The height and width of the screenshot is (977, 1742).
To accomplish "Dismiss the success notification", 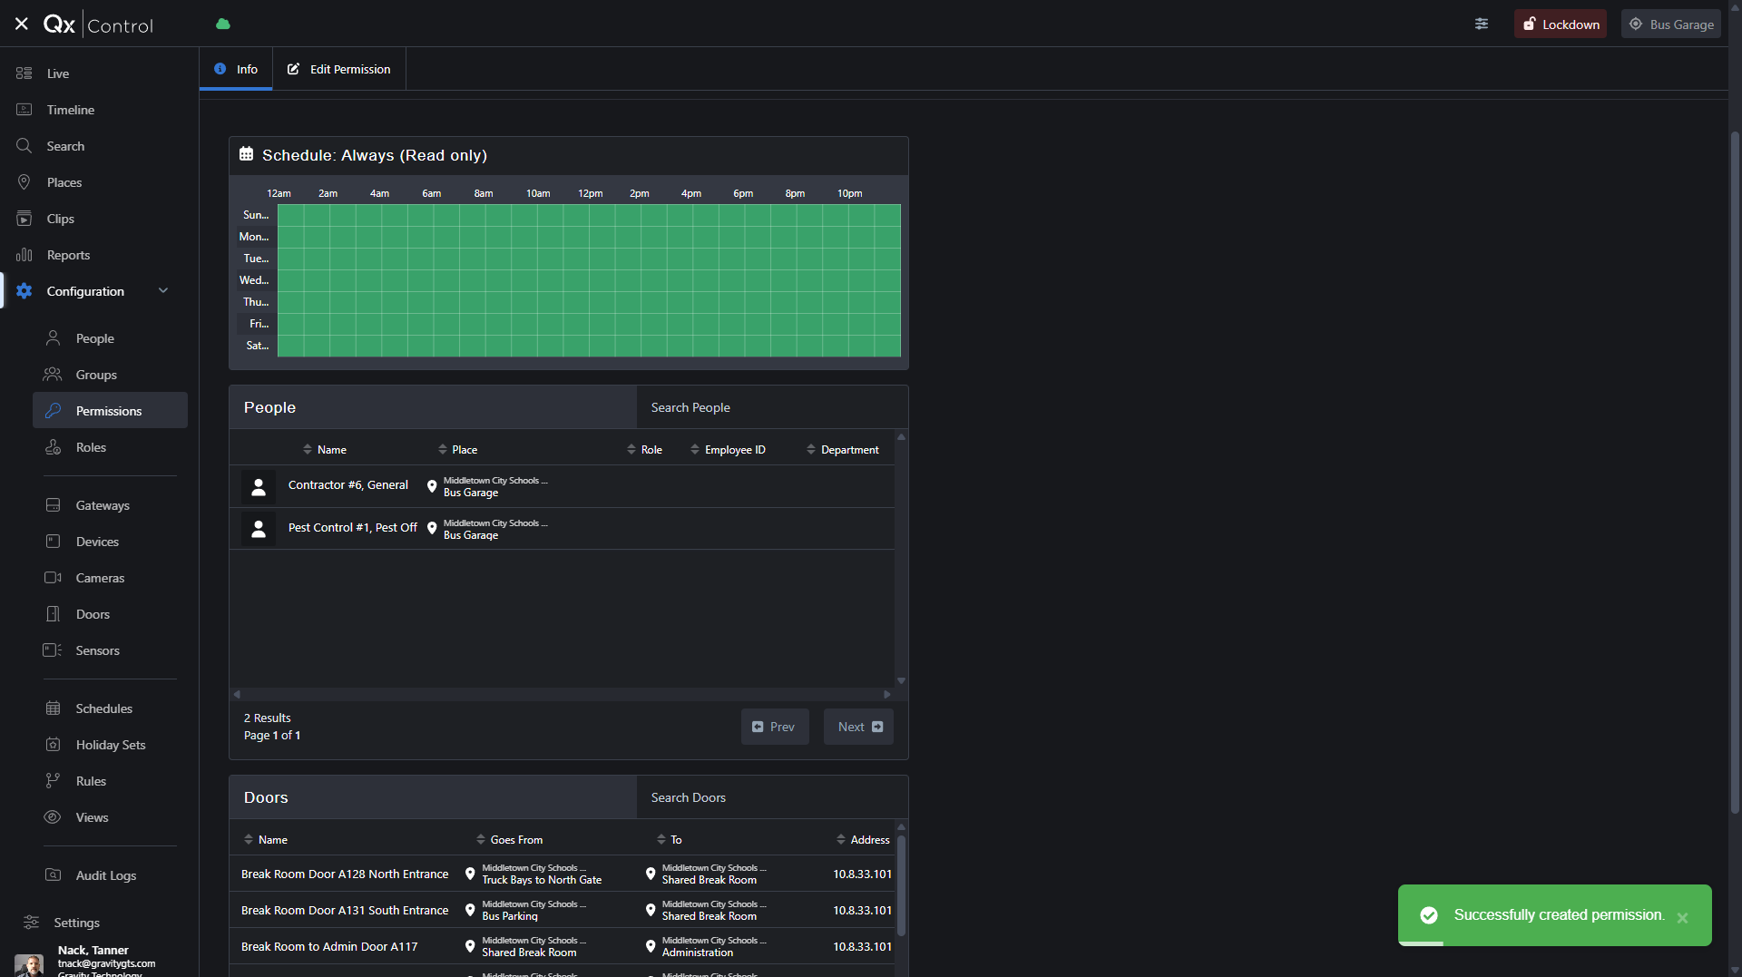I will [x=1682, y=918].
